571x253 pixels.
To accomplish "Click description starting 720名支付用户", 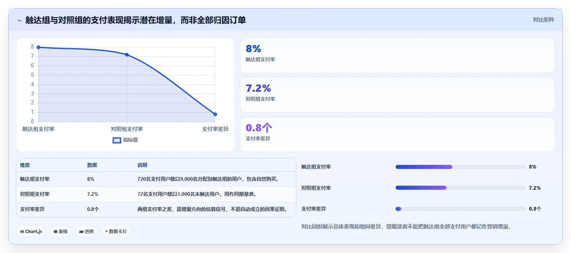I will 208,179.
